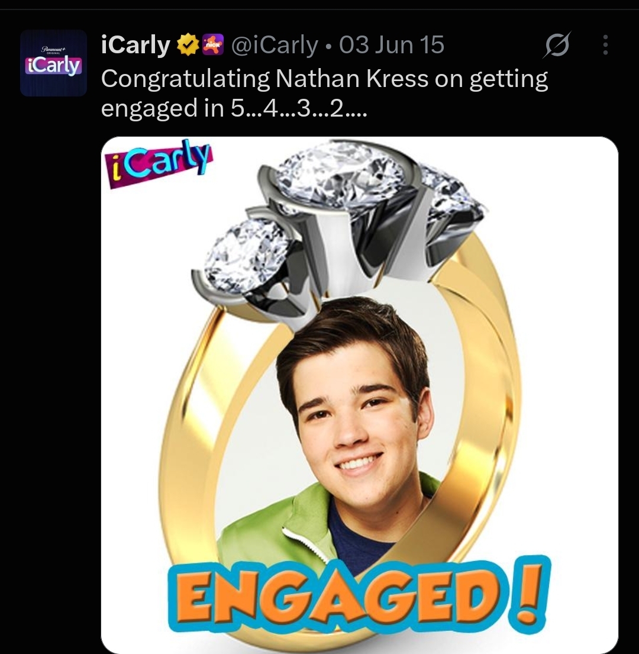Viewport: 639px width, 654px height.
Task: Open the three-dot more options menu
Action: coord(605,44)
